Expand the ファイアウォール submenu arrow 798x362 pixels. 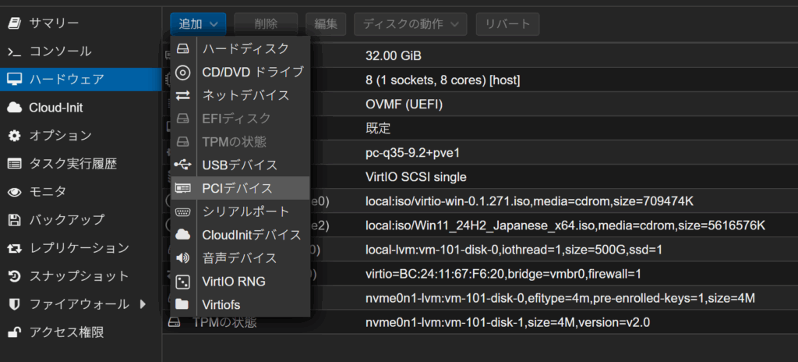coord(143,303)
